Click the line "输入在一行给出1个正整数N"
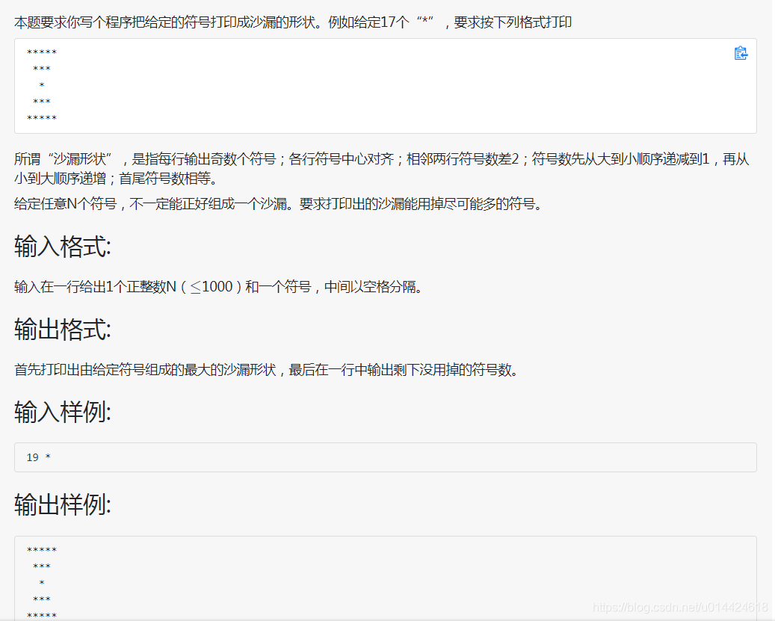 point(218,286)
